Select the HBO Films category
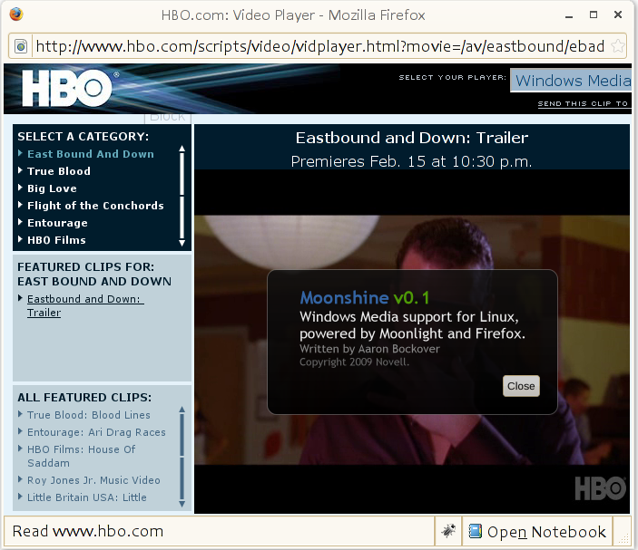This screenshot has height=550, width=638. 56,240
